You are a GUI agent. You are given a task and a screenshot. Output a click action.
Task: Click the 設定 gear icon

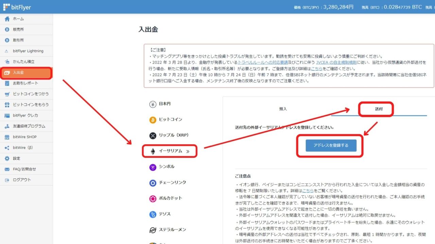point(7,159)
